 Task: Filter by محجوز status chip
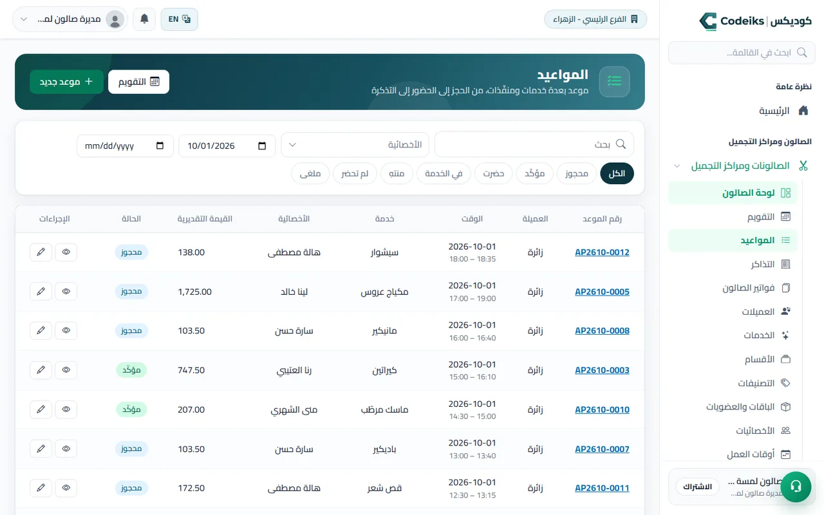(x=577, y=174)
